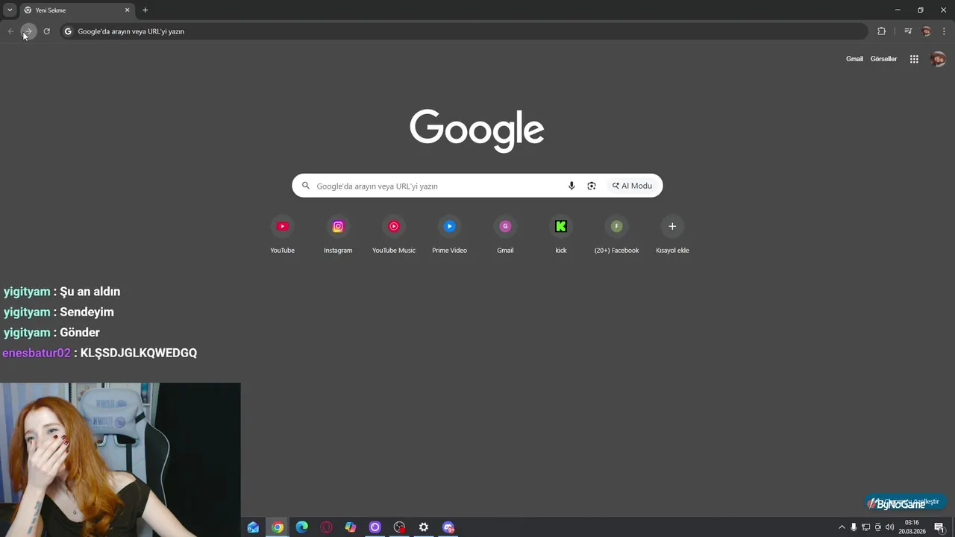Viewport: 955px width, 537px height.
Task: Open the (20+) Facebook shortcut
Action: point(616,234)
